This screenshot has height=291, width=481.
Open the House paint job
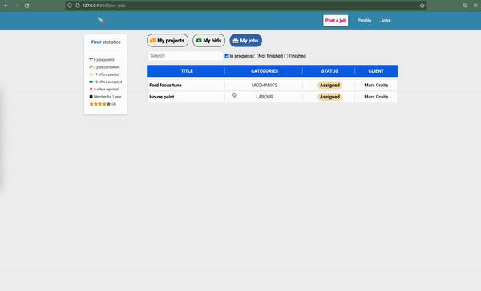click(162, 97)
